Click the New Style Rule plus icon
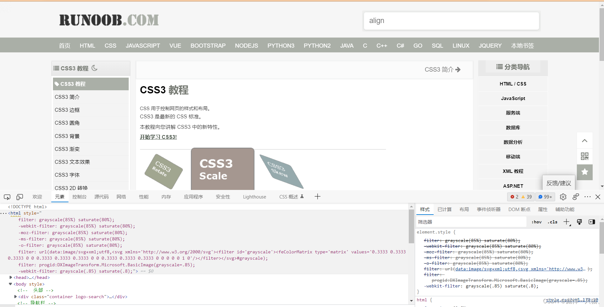 pyautogui.click(x=566, y=222)
